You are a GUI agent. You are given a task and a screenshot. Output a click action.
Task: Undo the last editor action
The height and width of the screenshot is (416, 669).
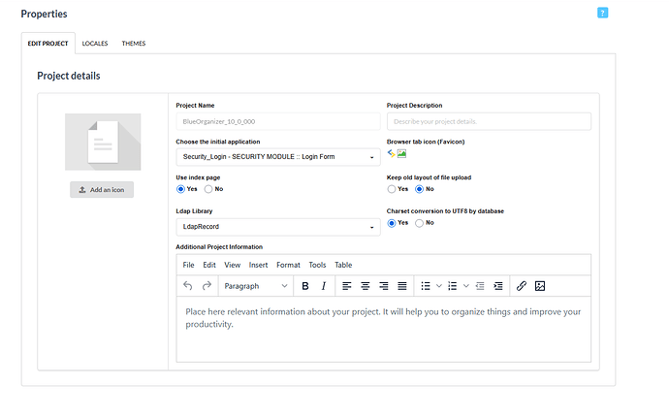(188, 286)
